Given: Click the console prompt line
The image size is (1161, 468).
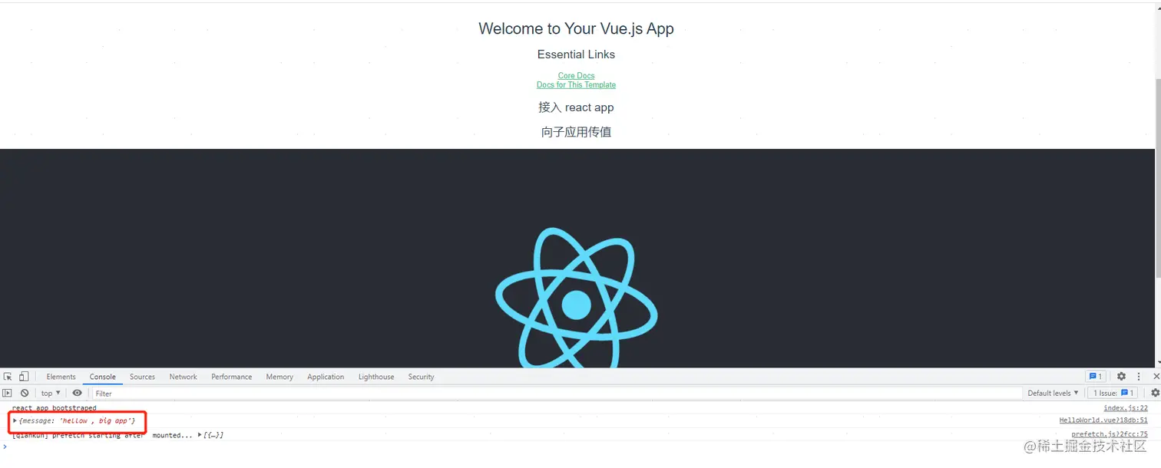Looking at the screenshot, I should coord(580,447).
